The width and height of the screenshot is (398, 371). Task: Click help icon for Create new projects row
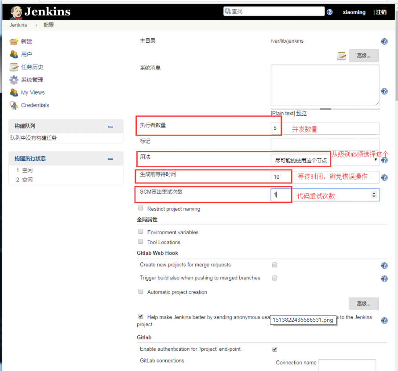tap(384, 265)
